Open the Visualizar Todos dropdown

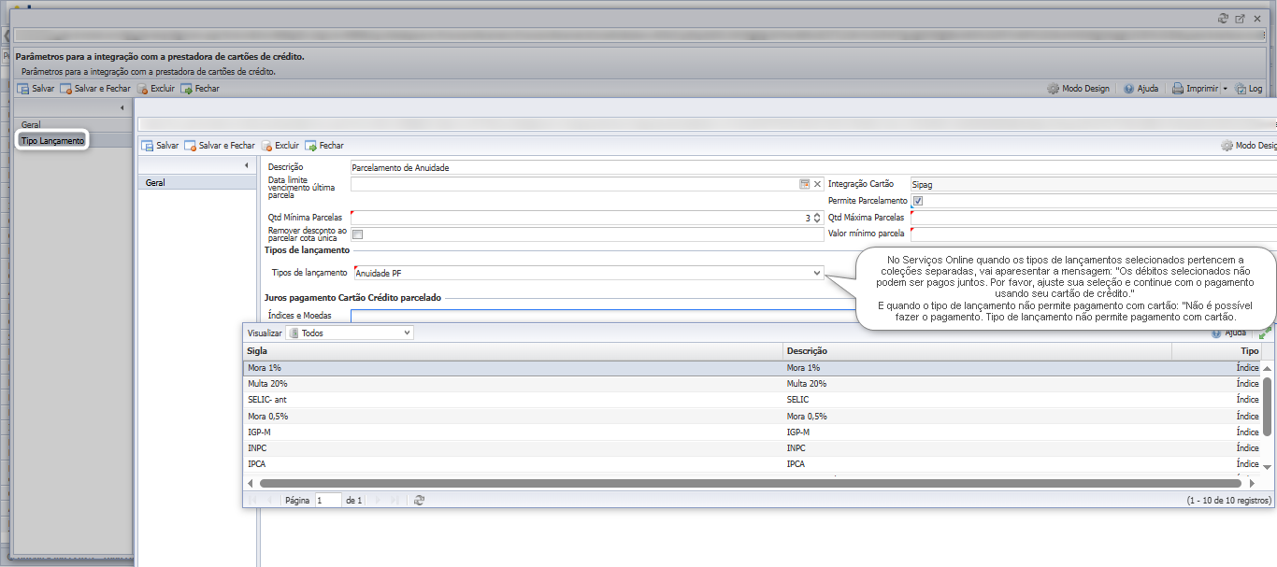pyautogui.click(x=350, y=333)
